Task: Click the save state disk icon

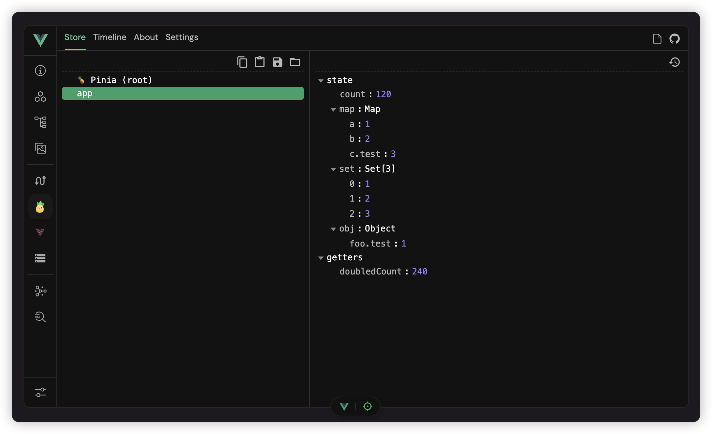Action: 278,62
